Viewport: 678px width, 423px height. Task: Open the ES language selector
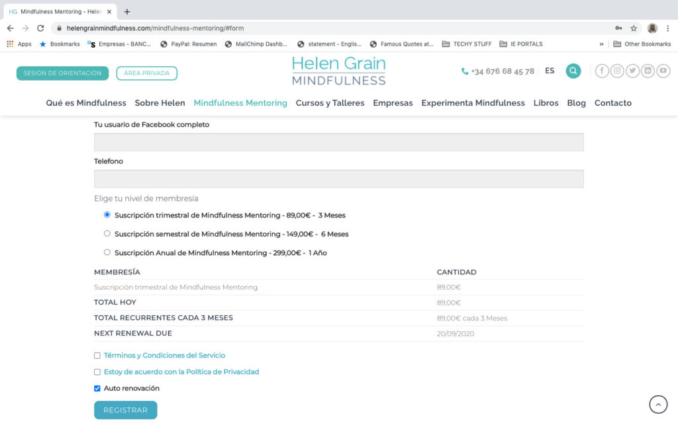550,71
